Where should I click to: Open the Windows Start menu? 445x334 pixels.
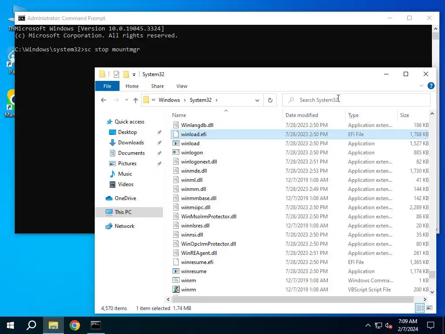pos(10,325)
